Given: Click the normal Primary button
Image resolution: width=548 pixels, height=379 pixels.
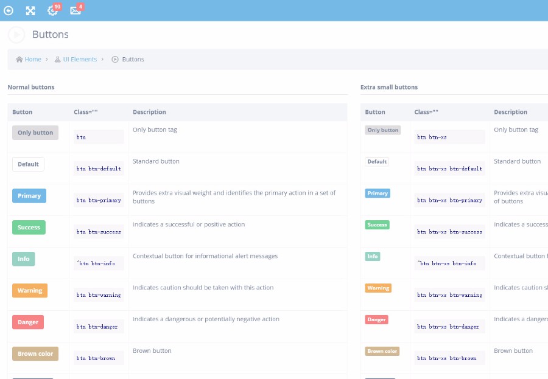Looking at the screenshot, I should point(29,196).
